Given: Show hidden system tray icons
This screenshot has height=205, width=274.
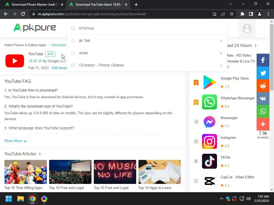Looking at the screenshot, I should (221, 199).
